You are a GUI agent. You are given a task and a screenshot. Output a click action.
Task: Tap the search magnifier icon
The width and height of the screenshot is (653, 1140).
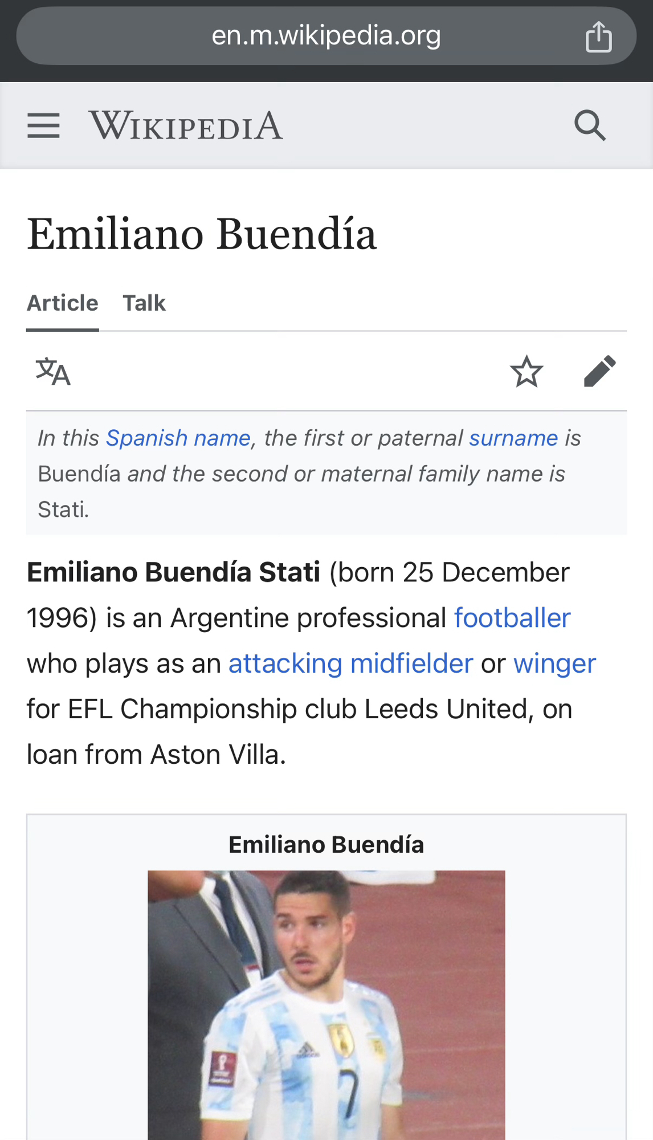click(590, 125)
